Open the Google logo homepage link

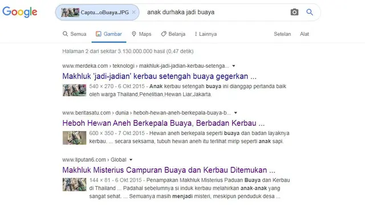pyautogui.click(x=20, y=12)
